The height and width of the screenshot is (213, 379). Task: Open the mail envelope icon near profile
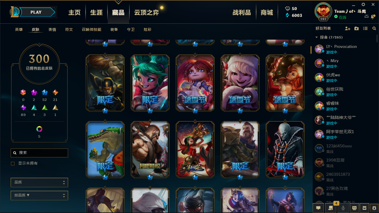367,17
